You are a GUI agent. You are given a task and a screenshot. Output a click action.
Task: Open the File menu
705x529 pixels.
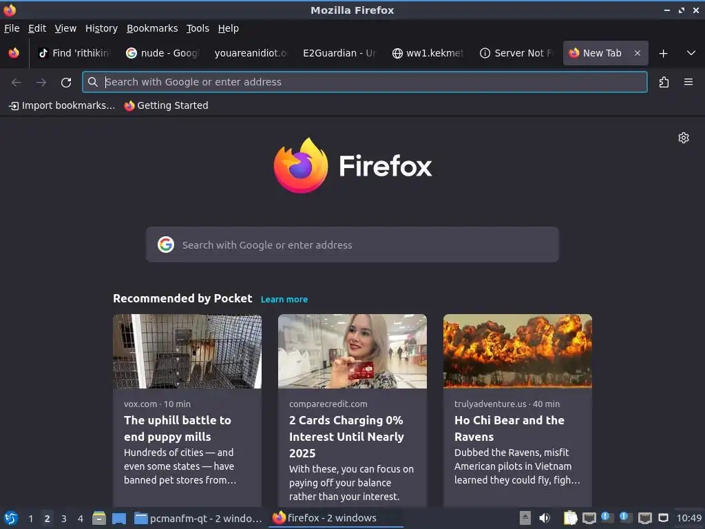pos(12,28)
